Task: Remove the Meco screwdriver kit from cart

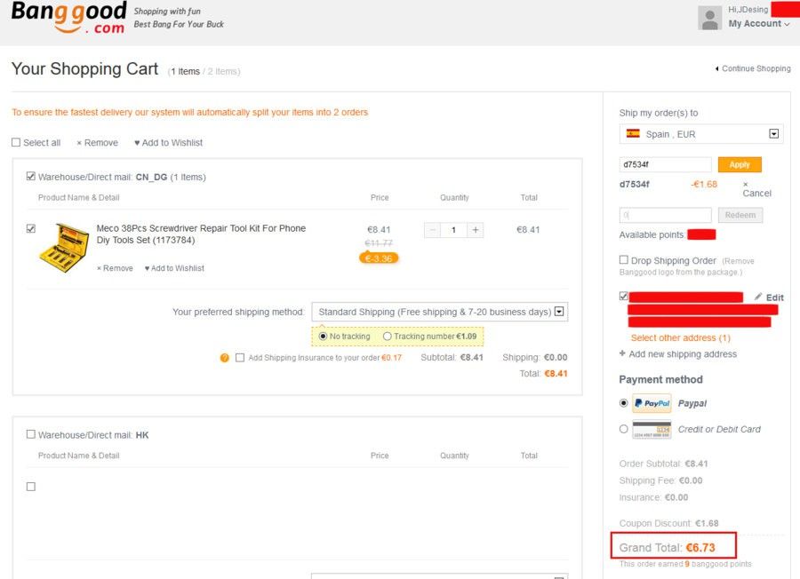Action: (x=115, y=268)
